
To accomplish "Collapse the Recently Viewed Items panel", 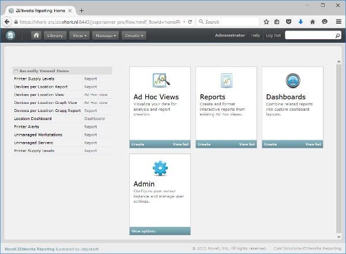I will tap(16, 71).
